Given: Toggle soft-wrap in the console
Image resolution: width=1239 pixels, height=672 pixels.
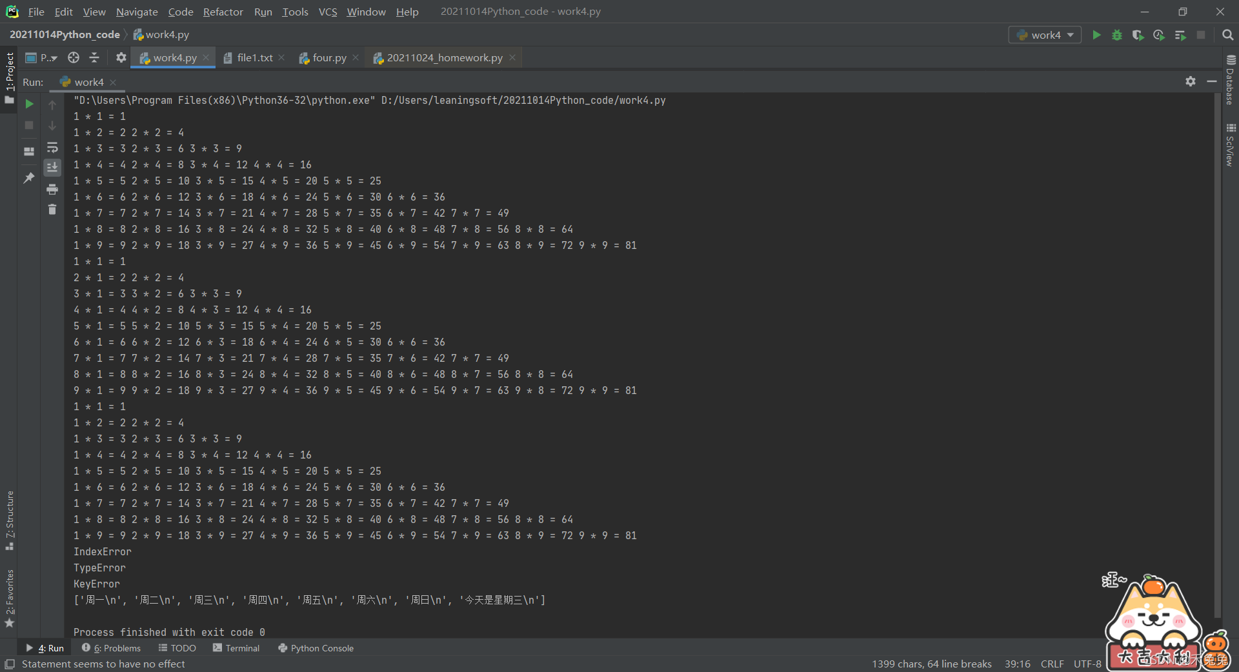Looking at the screenshot, I should coord(52,148).
